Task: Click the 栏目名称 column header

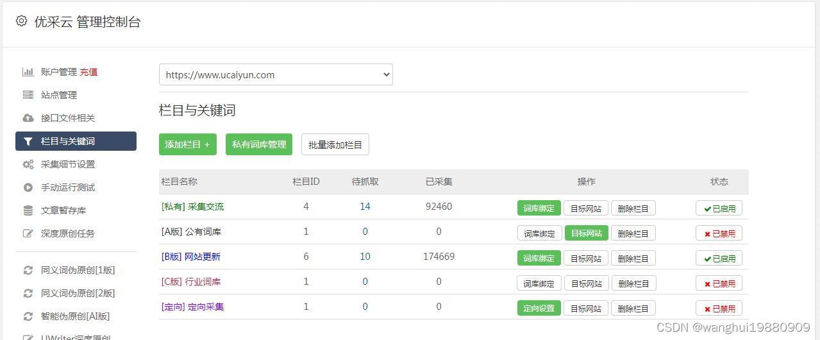Action: (179, 182)
